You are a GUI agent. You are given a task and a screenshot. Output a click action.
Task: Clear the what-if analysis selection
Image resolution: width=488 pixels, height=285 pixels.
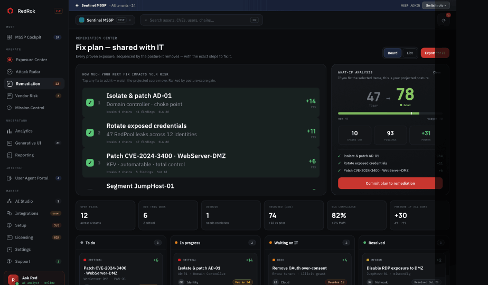click(x=437, y=72)
